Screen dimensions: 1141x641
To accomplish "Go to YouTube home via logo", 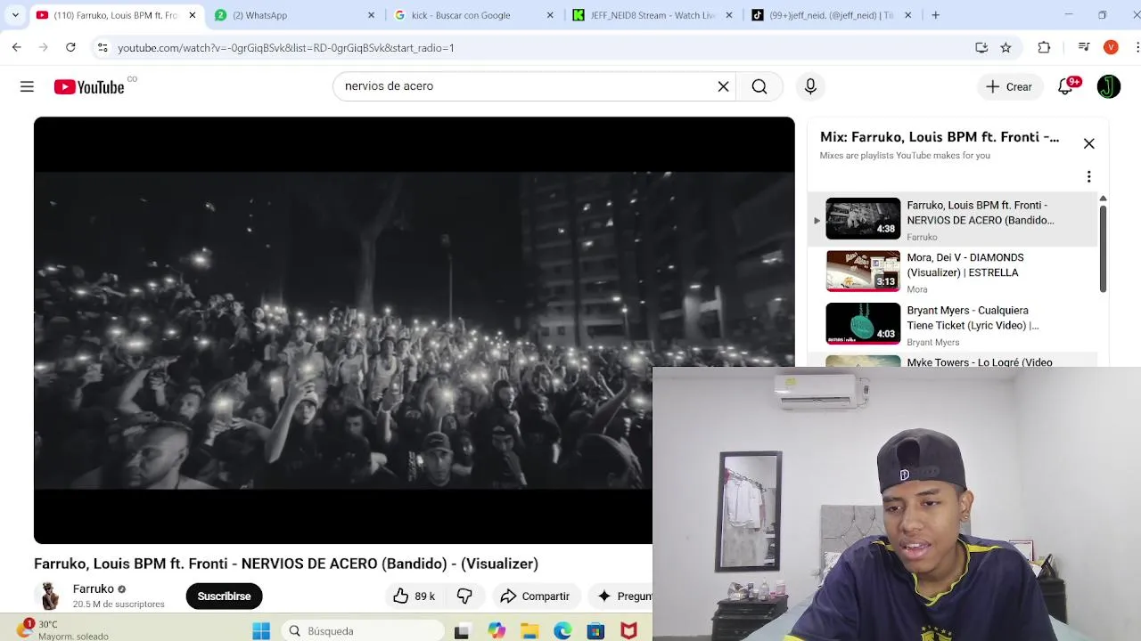I will [89, 86].
